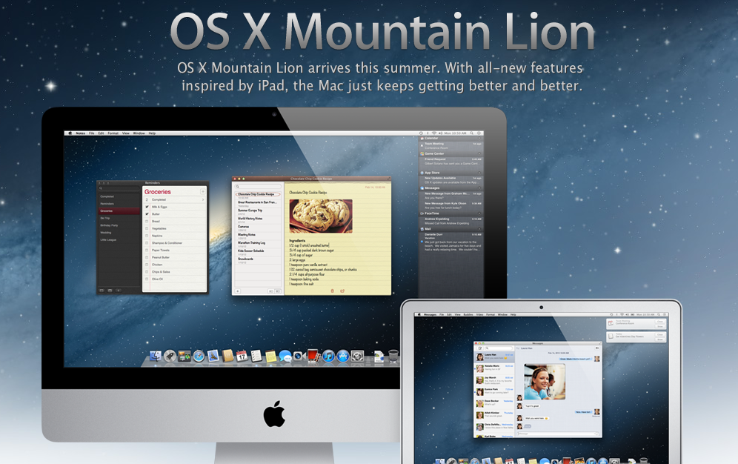The height and width of the screenshot is (464, 738).
Task: Open the App Store icon in iMac dock
Action: point(342,357)
